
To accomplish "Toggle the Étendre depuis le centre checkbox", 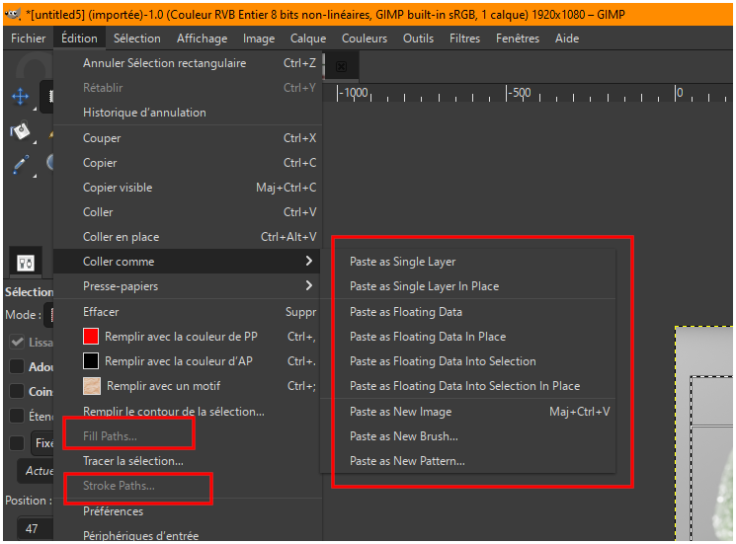I will [18, 418].
